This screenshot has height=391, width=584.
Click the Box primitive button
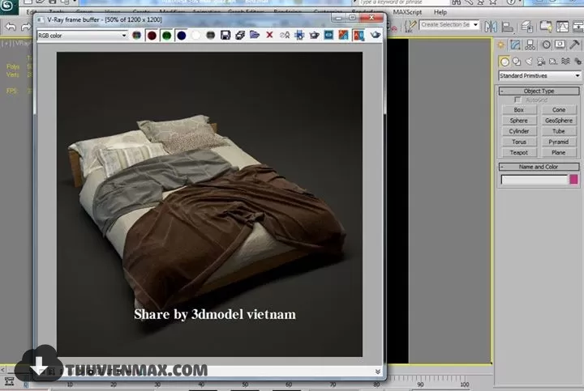pyautogui.click(x=519, y=110)
